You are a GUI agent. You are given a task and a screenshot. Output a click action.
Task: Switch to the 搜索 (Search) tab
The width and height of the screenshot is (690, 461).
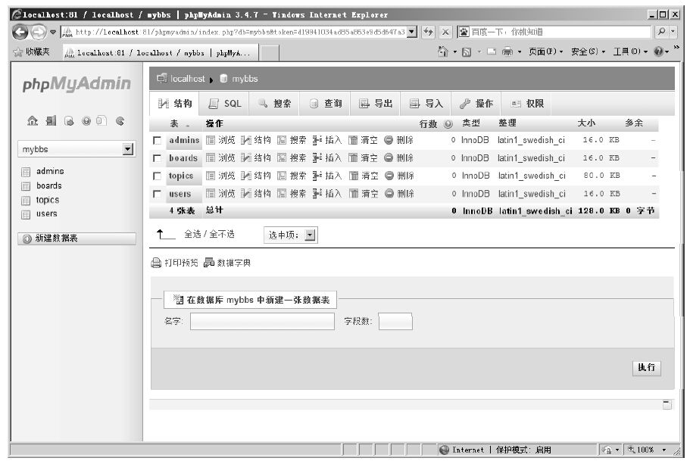point(275,104)
